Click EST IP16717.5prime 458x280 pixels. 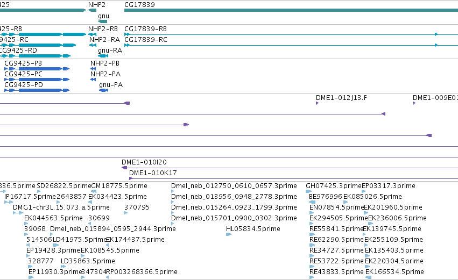coord(30,197)
